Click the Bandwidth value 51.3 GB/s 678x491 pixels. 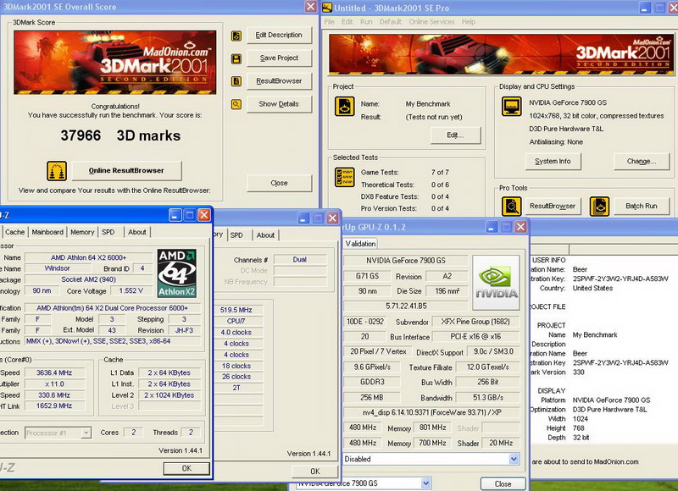488,398
